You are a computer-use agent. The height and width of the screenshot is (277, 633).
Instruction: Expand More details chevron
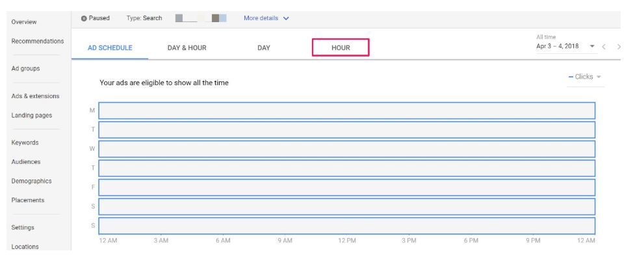pyautogui.click(x=286, y=18)
